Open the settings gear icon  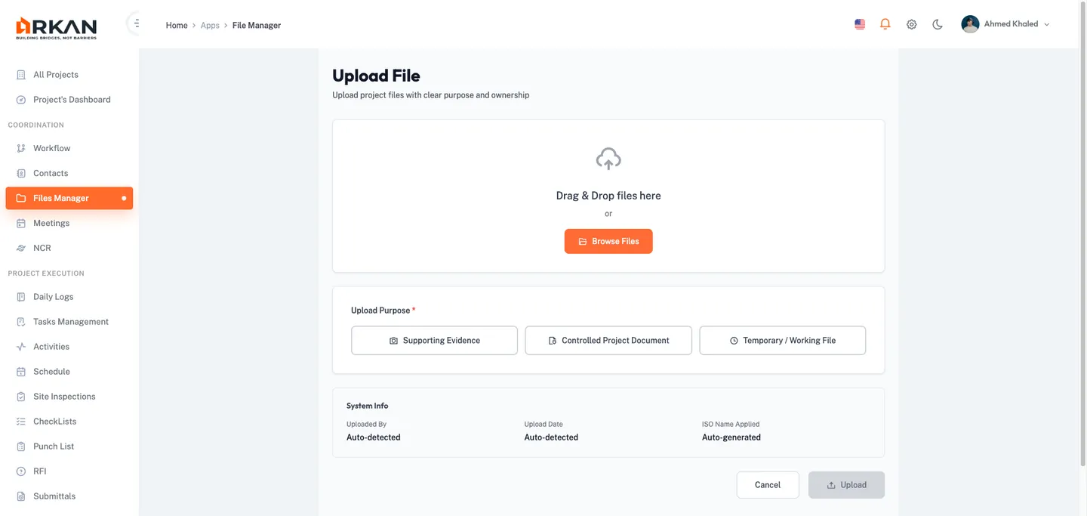911,23
